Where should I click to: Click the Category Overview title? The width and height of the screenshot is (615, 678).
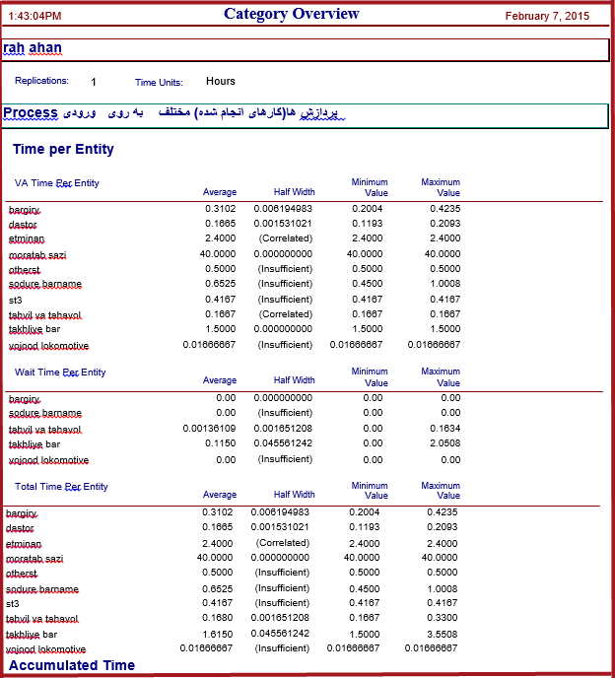coord(291,14)
